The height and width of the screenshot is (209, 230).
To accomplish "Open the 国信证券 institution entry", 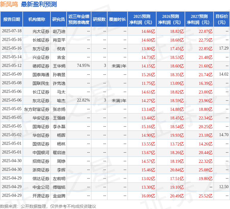I will pos(41,144).
